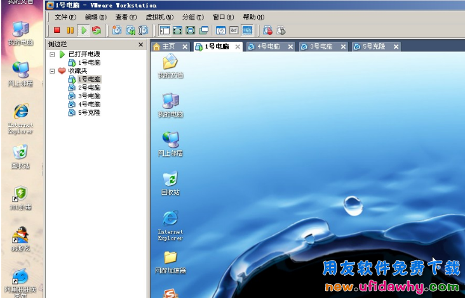Collapse the 已打开电源 tree node
The image size is (465, 298).
(52, 55)
